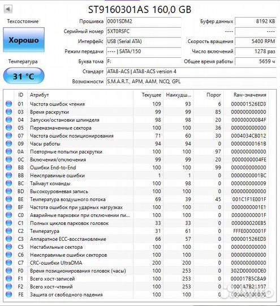Click status icon for B8 Ошибки End-to-End

coord(9,167)
